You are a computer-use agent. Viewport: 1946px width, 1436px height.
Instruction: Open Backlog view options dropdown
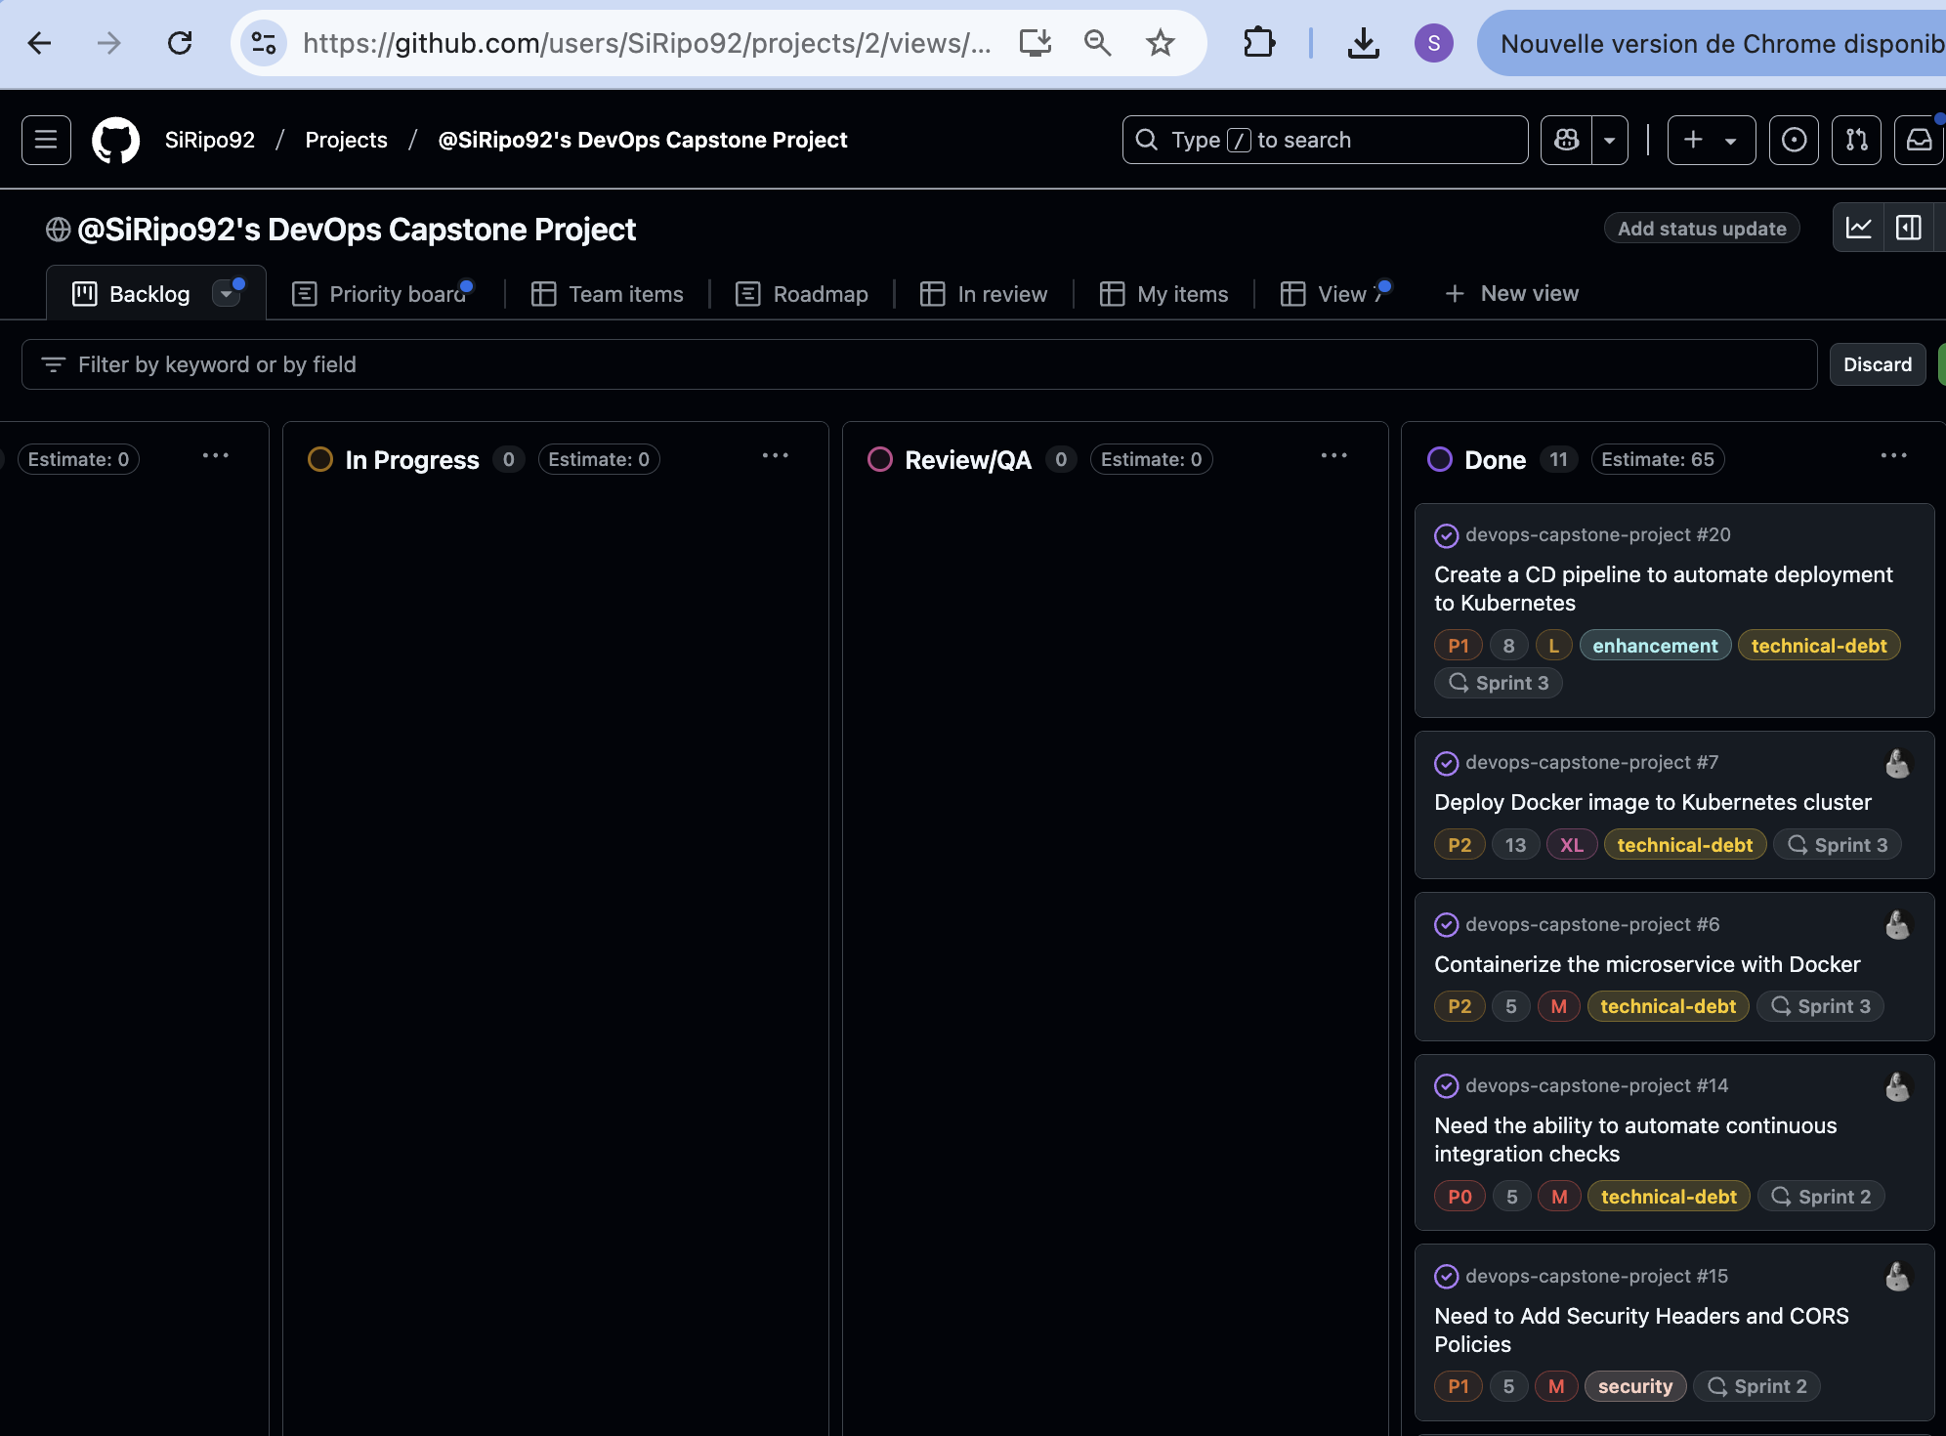click(x=226, y=294)
